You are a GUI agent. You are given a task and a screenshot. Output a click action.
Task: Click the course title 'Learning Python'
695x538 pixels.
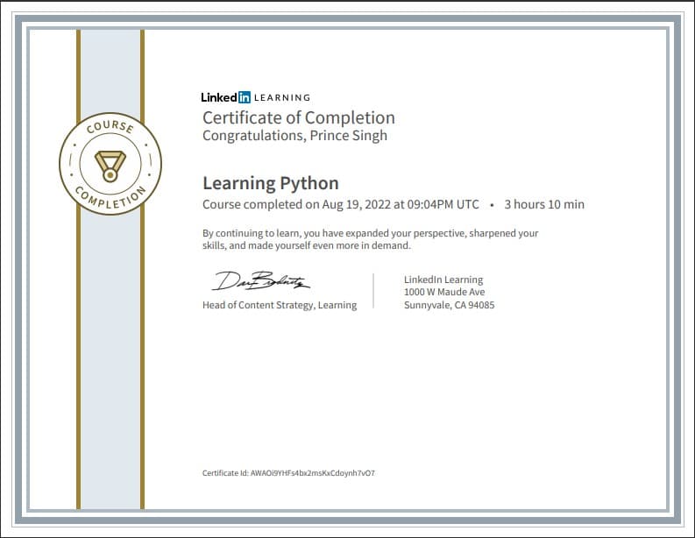point(271,183)
